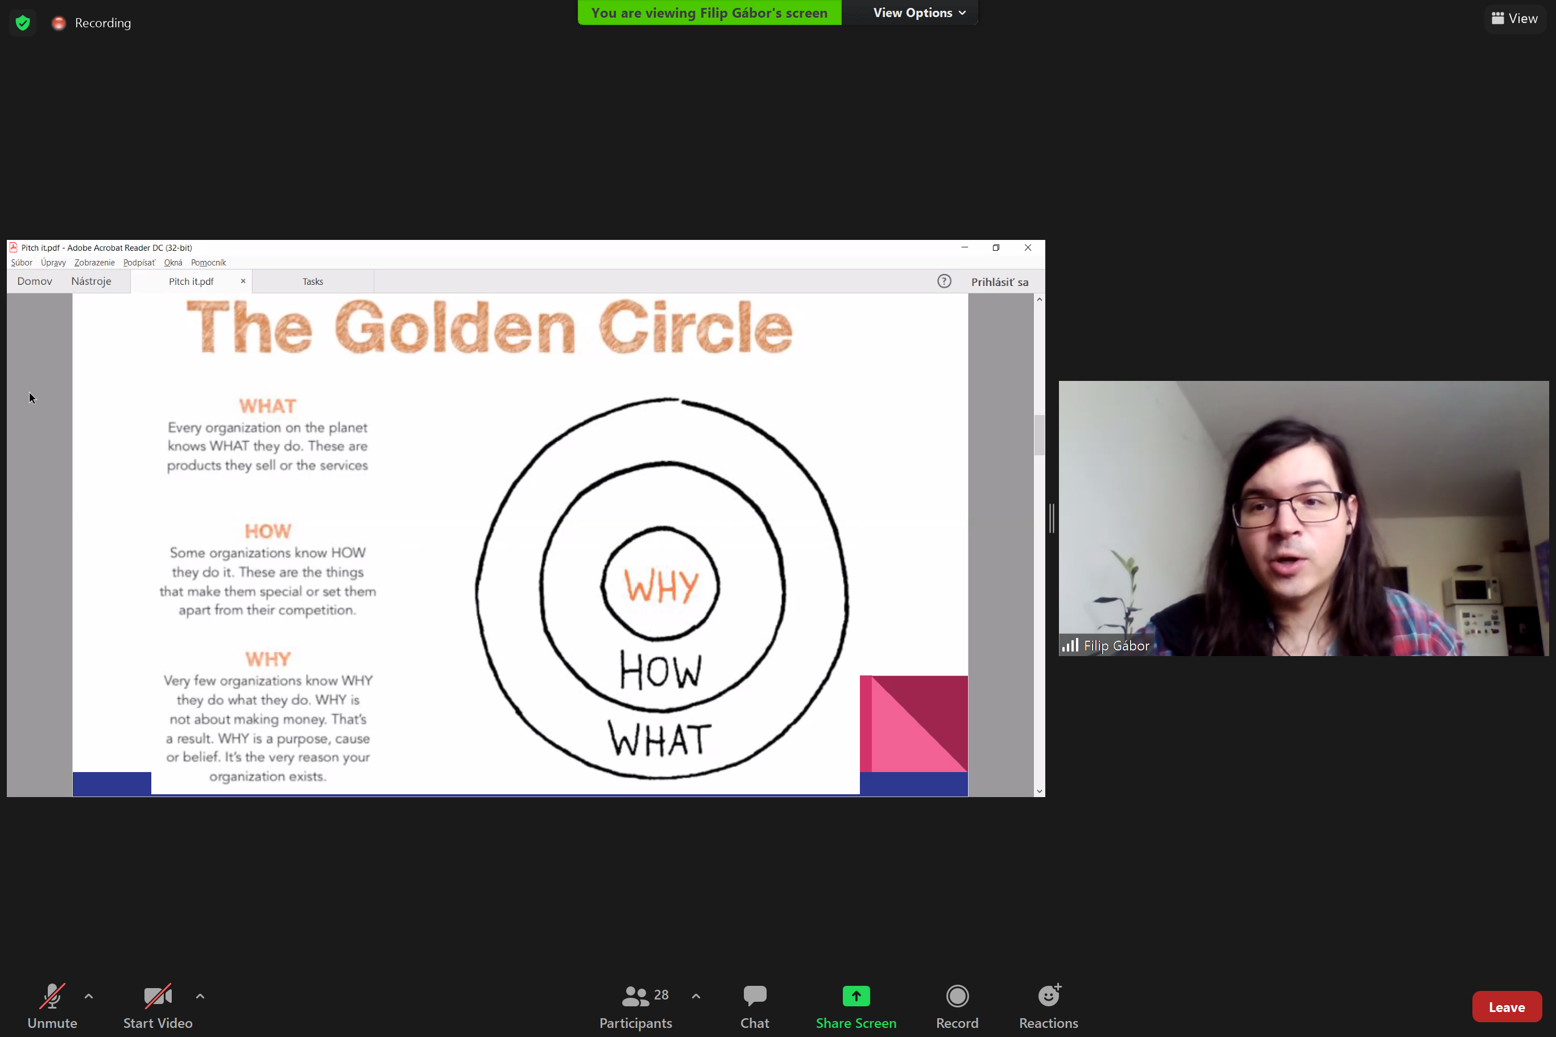
Task: Open the Reactions smiley icon
Action: click(x=1049, y=996)
